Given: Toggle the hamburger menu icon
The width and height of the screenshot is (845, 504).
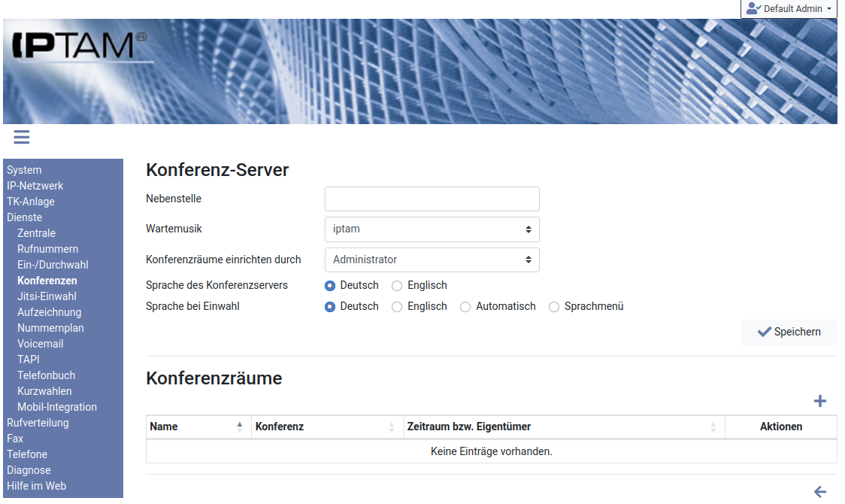Looking at the screenshot, I should (21, 137).
